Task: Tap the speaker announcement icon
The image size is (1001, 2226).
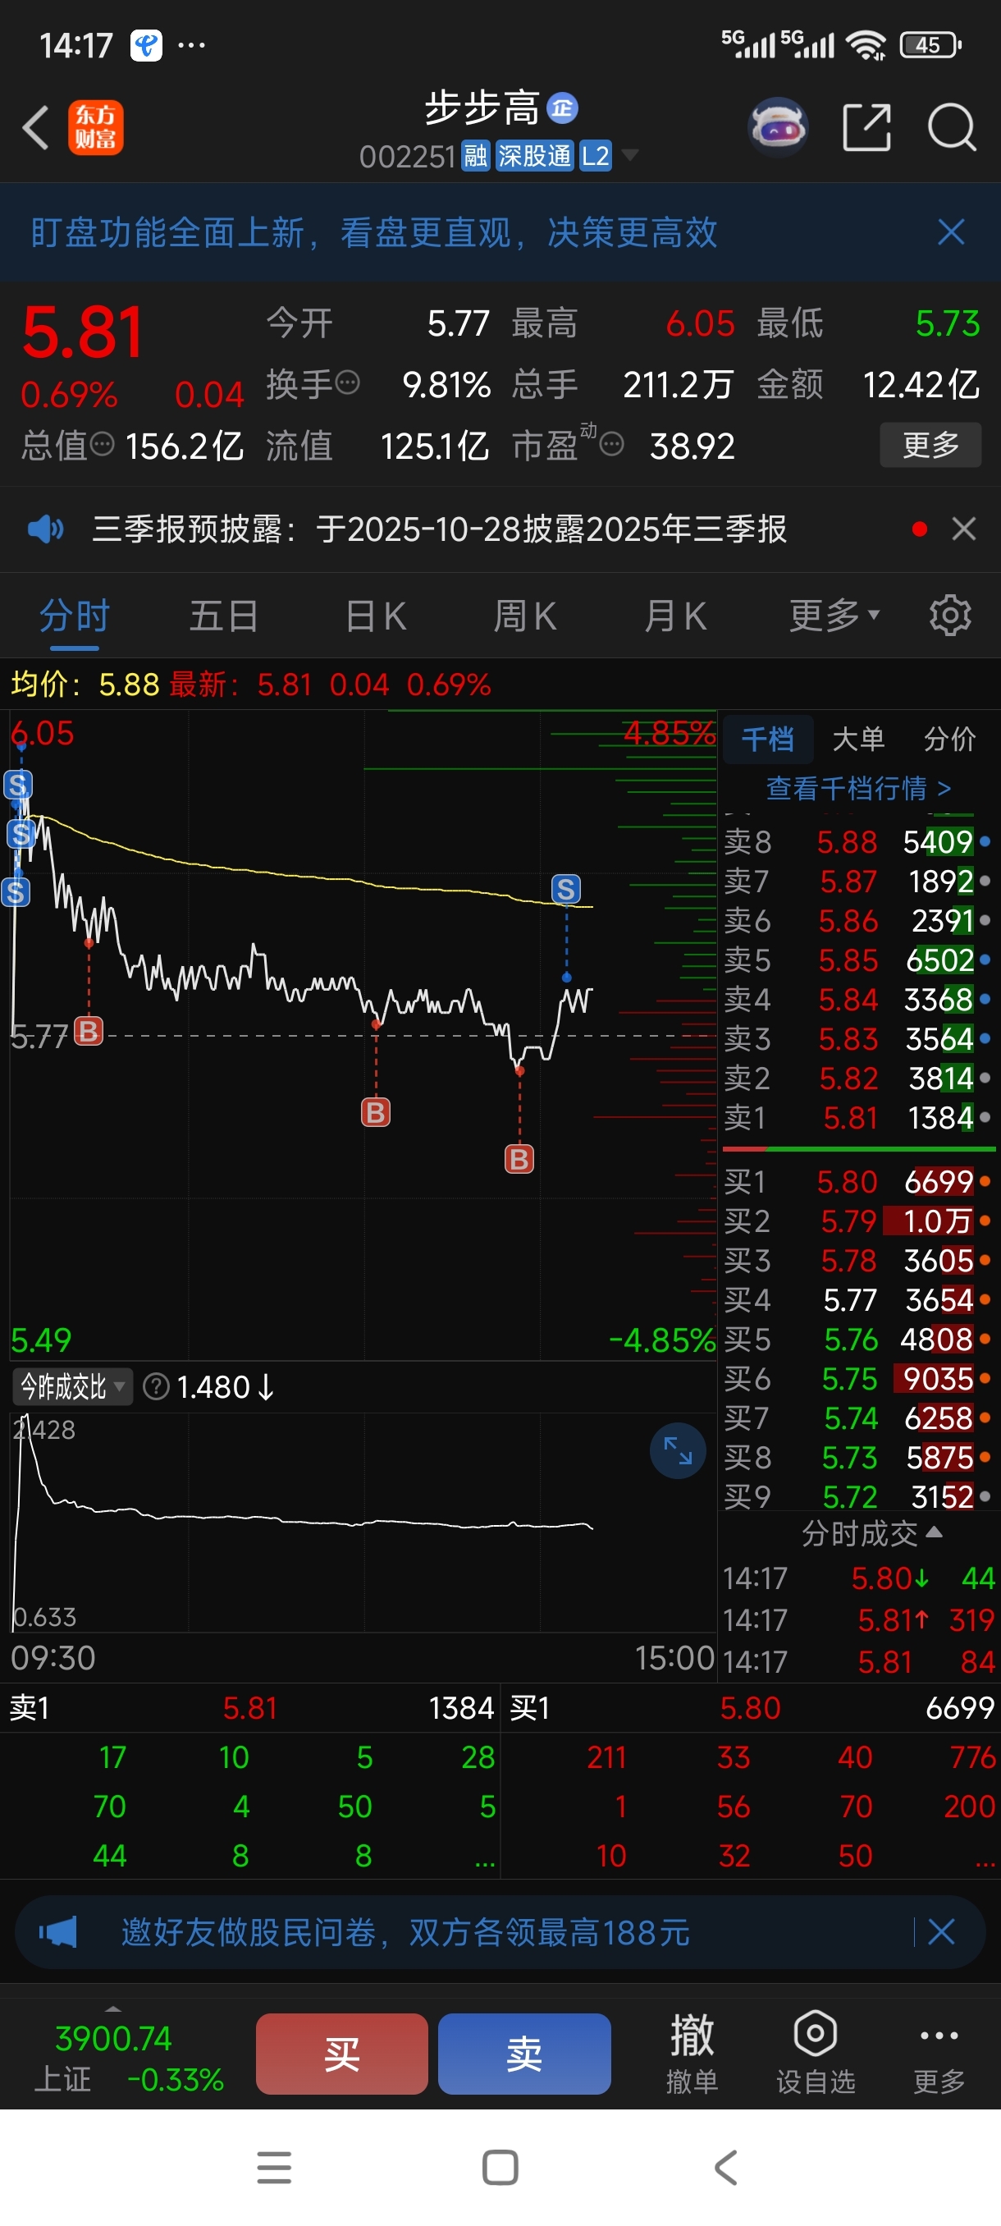Action: coord(46,528)
